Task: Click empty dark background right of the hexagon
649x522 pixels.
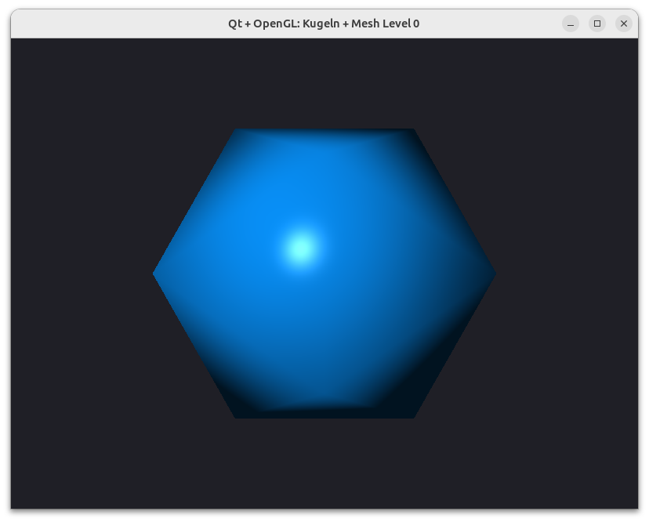Action: (x=567, y=274)
